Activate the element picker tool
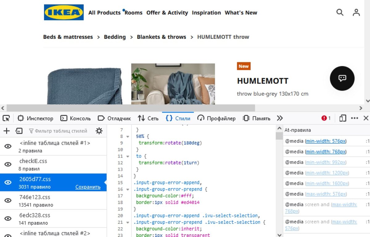Screen dimensions: 370x237 (x=6, y=118)
